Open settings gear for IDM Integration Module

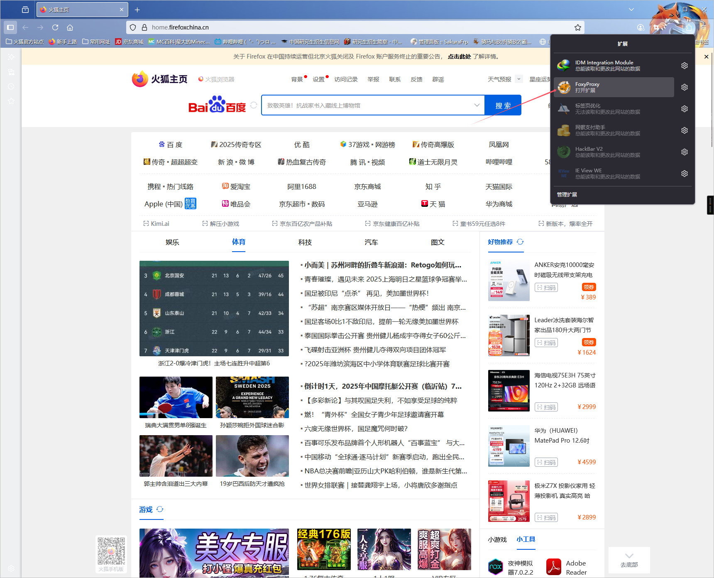[685, 66]
